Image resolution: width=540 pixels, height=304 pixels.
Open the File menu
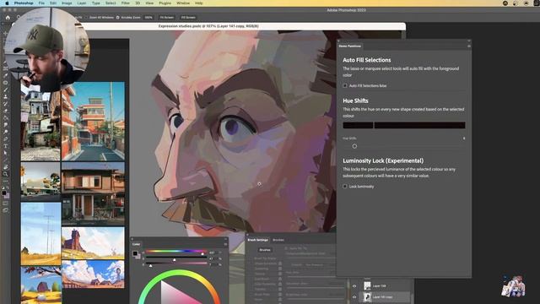[x=41, y=3]
